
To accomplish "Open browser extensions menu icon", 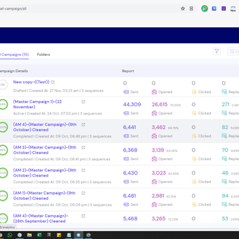I will pos(191,8).
